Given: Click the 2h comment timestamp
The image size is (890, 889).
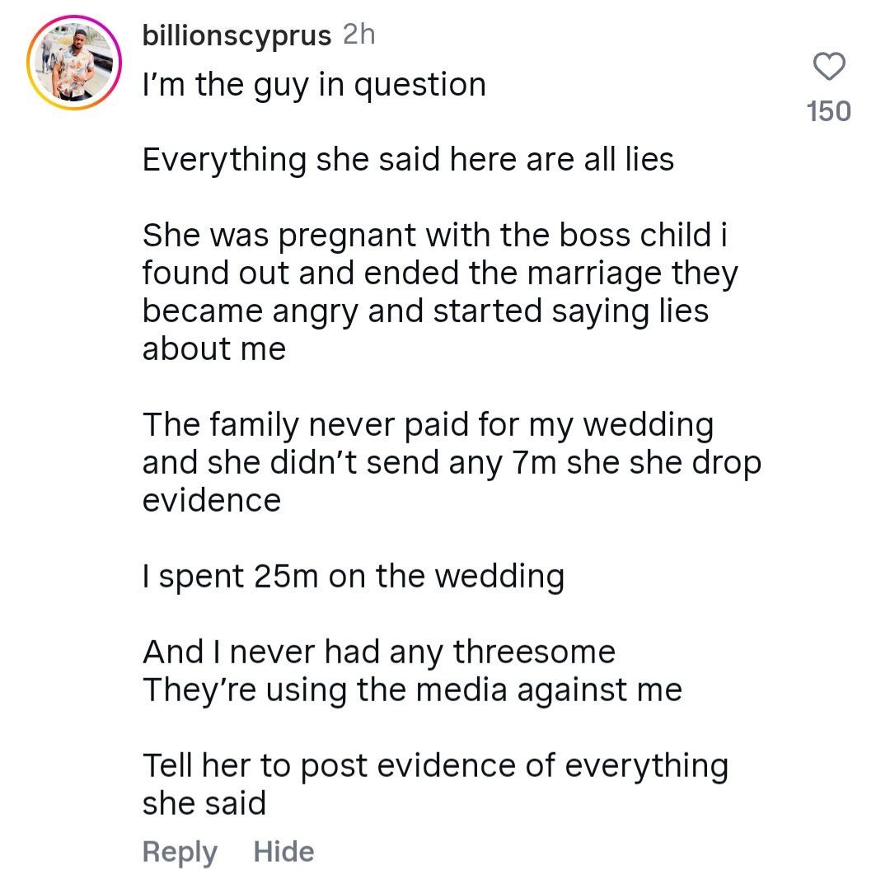Looking at the screenshot, I should tap(358, 35).
